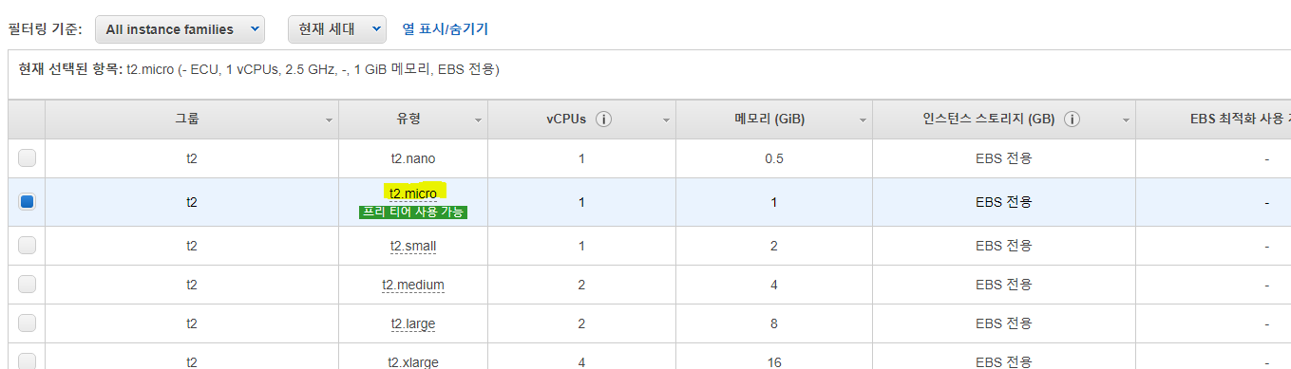Click the t2.xlarge instance type
This screenshot has height=369, width=1291.
coord(413,361)
